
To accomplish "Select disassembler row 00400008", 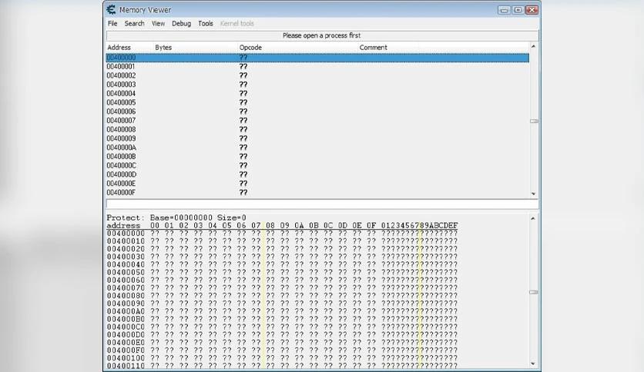I will (x=317, y=130).
